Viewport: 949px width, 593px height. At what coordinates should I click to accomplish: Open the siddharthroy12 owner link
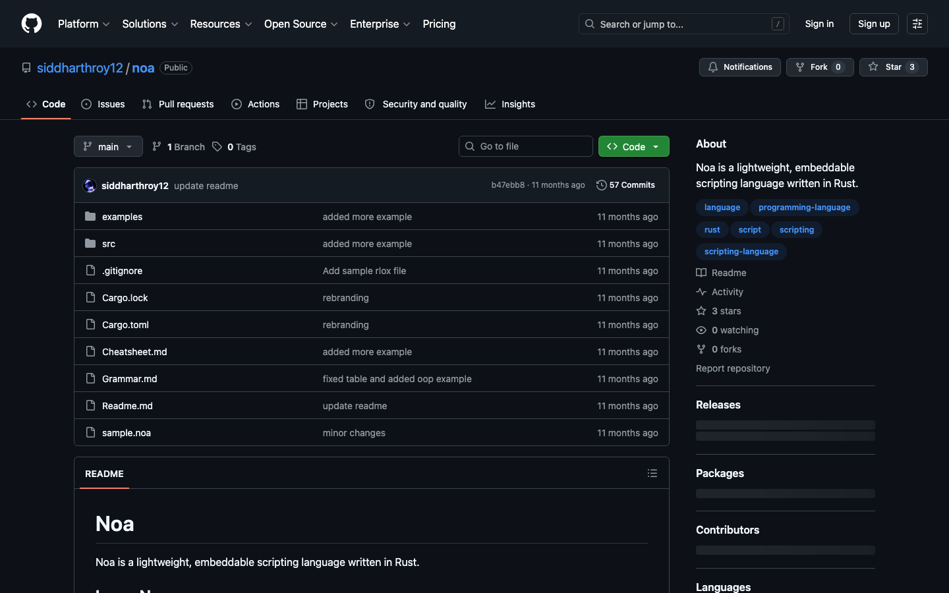(80, 68)
